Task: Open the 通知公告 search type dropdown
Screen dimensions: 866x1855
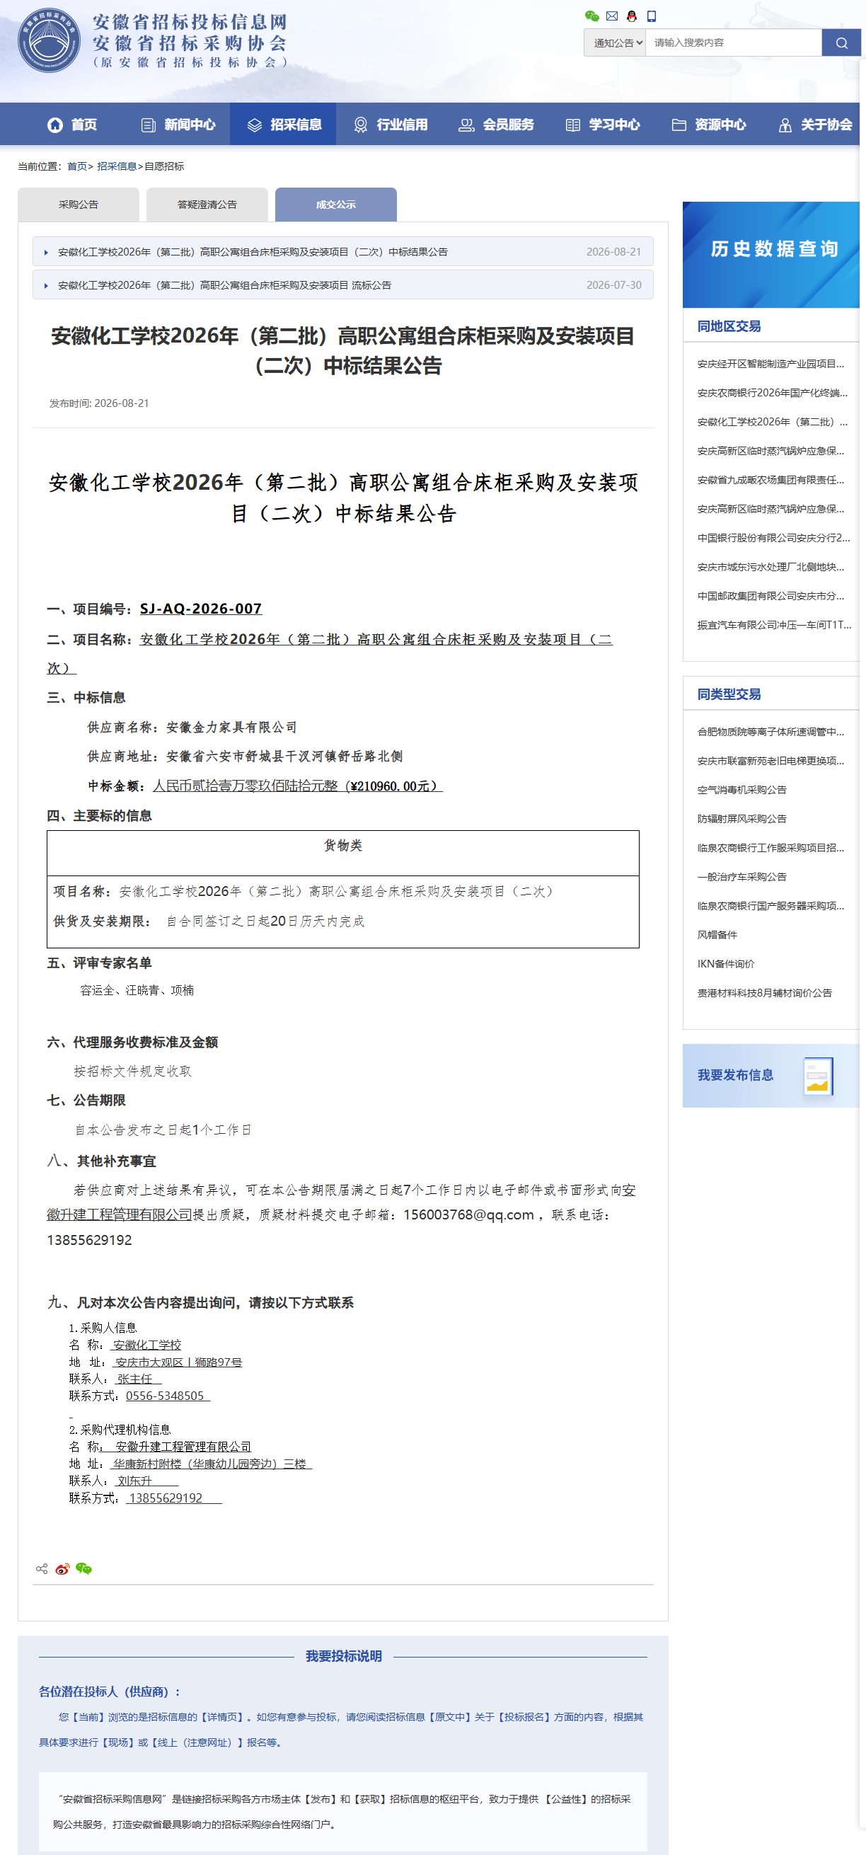Action: (x=614, y=42)
